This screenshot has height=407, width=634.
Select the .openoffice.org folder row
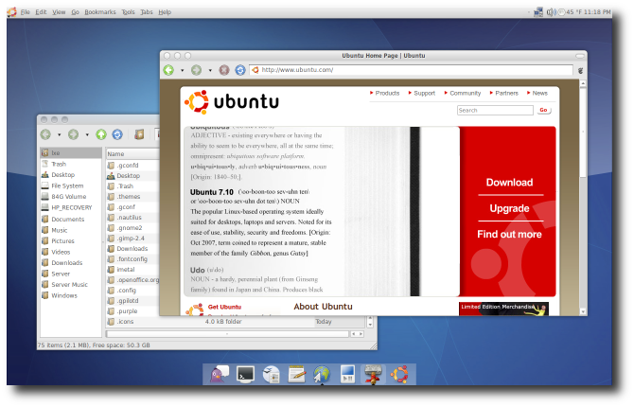point(132,280)
